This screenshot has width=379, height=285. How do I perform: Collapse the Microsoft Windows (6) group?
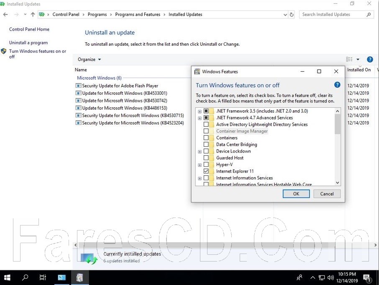(x=99, y=78)
